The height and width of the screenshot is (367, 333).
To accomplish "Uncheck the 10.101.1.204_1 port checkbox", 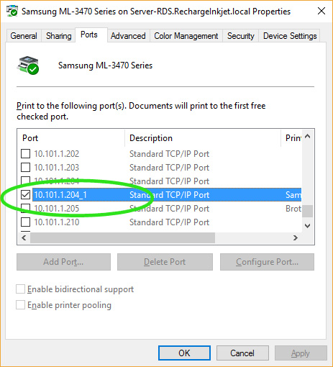I will [x=25, y=195].
